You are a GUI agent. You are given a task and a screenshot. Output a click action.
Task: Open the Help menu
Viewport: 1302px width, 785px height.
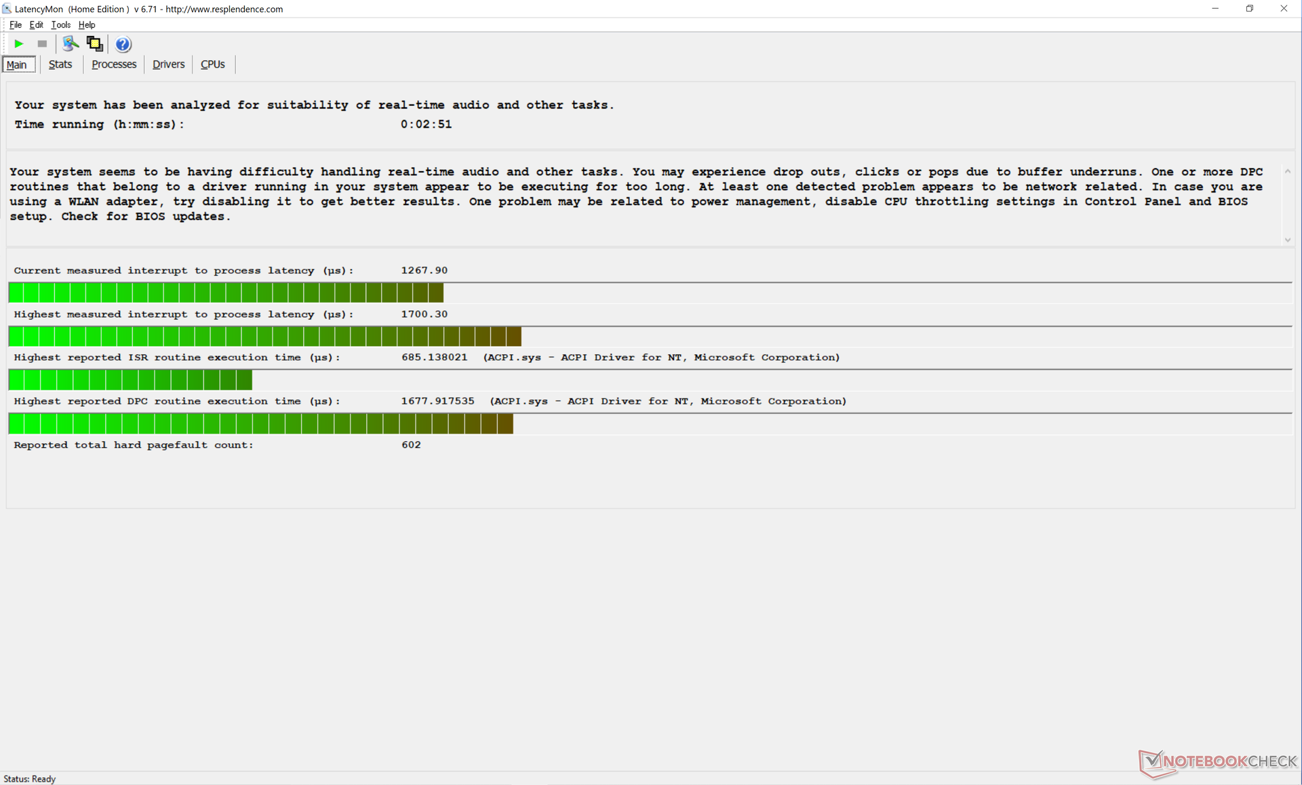coord(87,24)
